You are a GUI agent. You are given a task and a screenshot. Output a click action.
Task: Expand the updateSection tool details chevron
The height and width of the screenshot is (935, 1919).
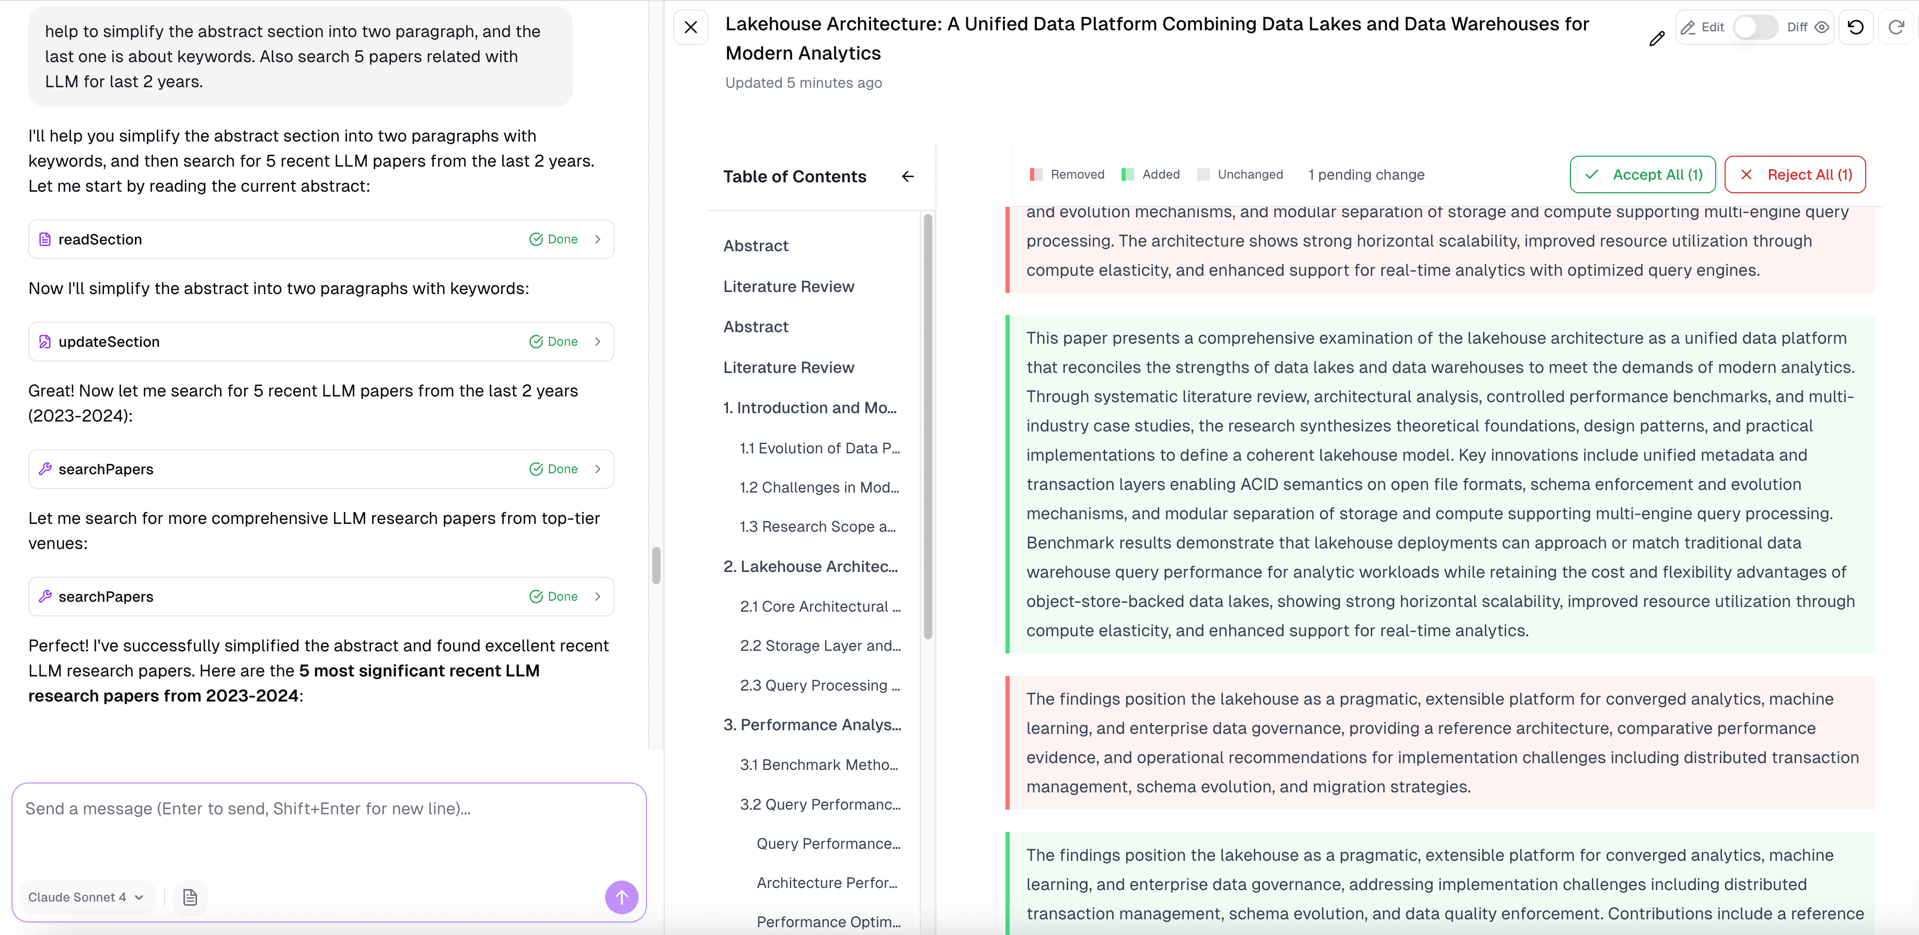597,342
